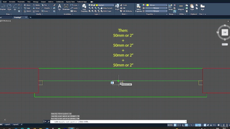This screenshot has width=230, height=129.
Task: Open the Manage ribbon tab
Action: pos(36,2)
